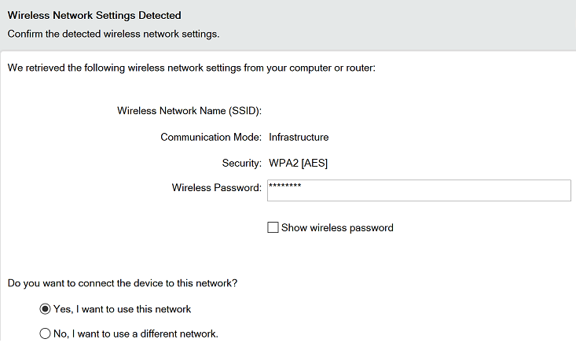Click the 'Do you want to connect the device' question
The height and width of the screenshot is (350, 576).
[x=123, y=283]
